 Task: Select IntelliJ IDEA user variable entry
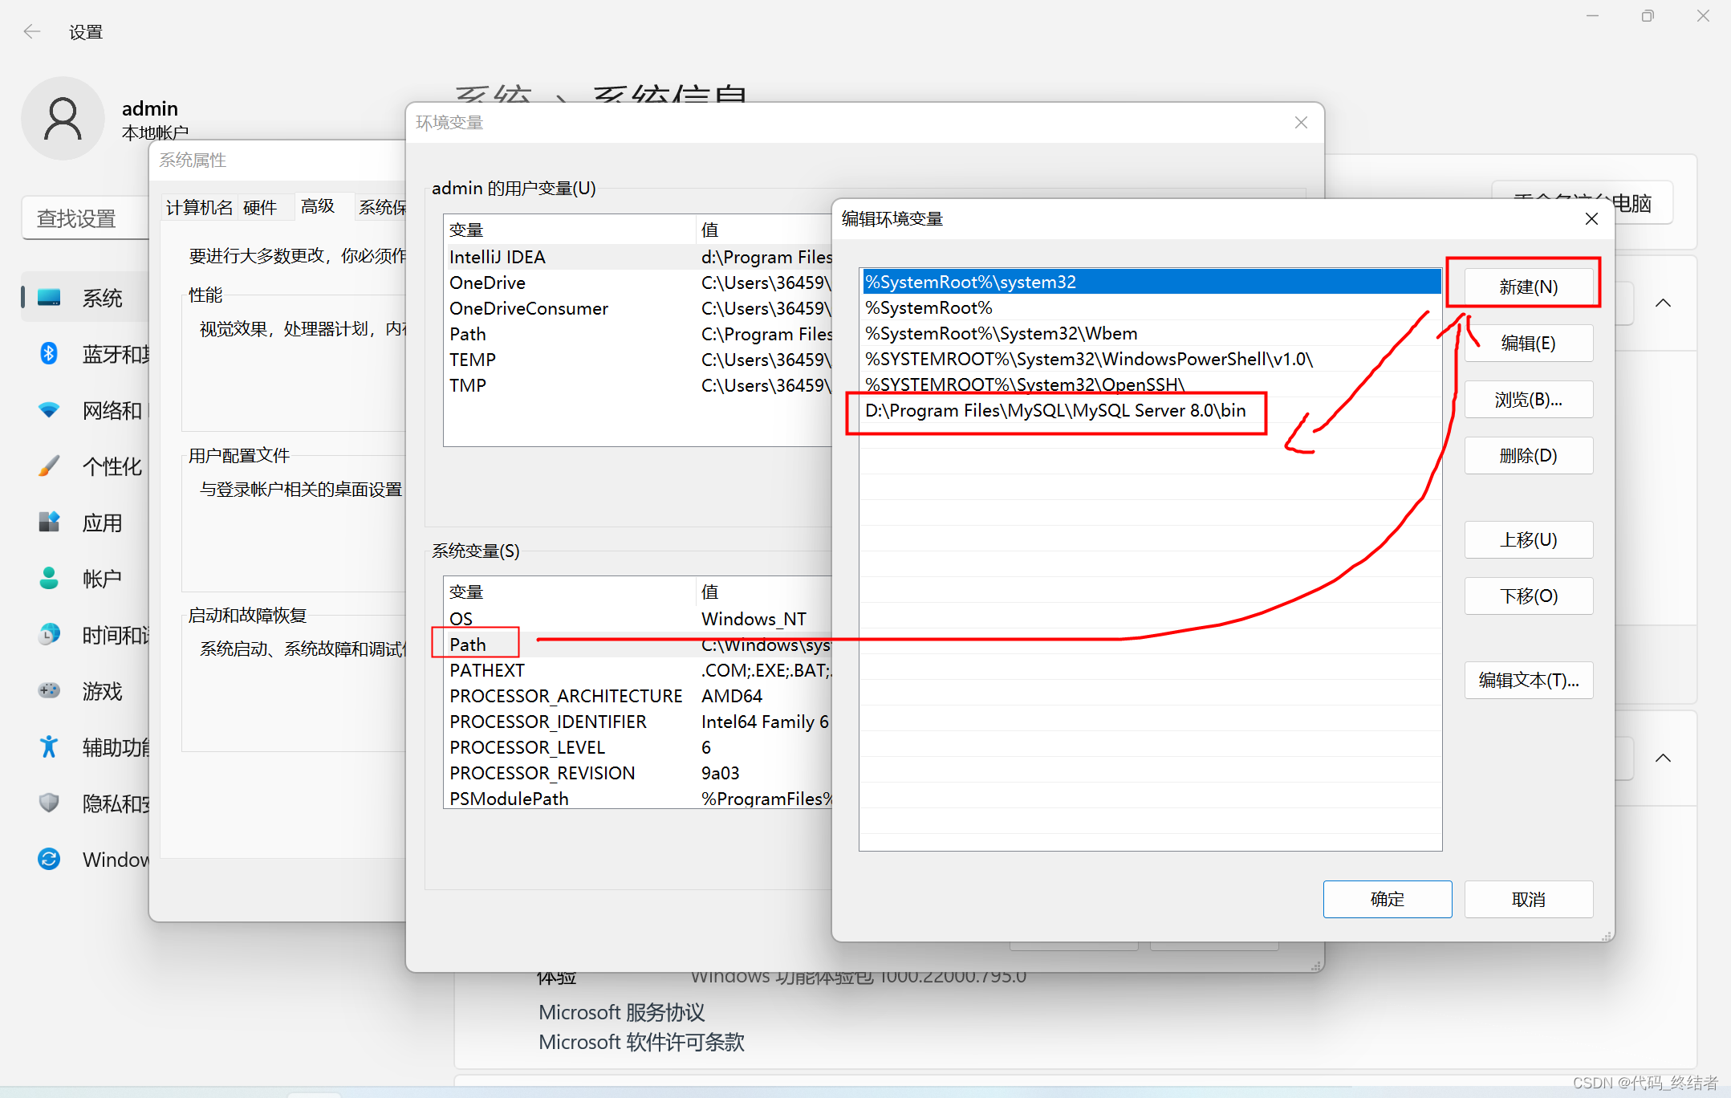[x=567, y=255]
